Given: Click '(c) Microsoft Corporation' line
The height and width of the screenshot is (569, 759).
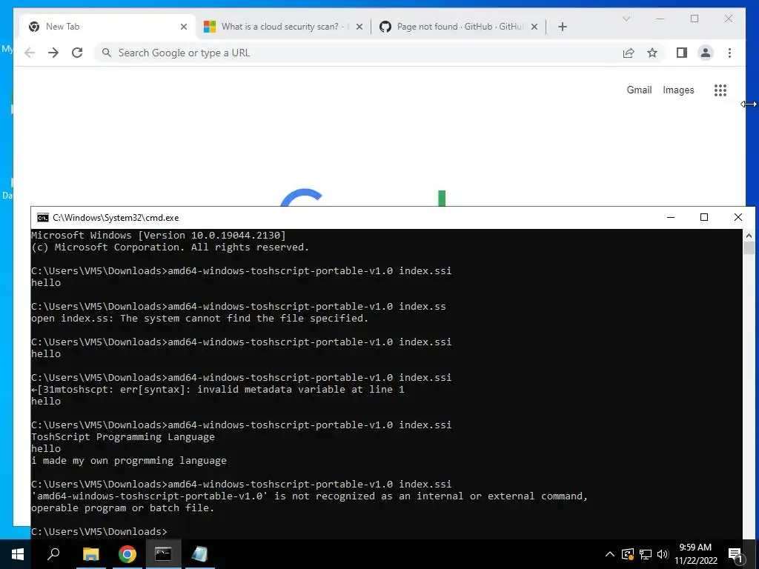Looking at the screenshot, I should pyautogui.click(x=170, y=247).
